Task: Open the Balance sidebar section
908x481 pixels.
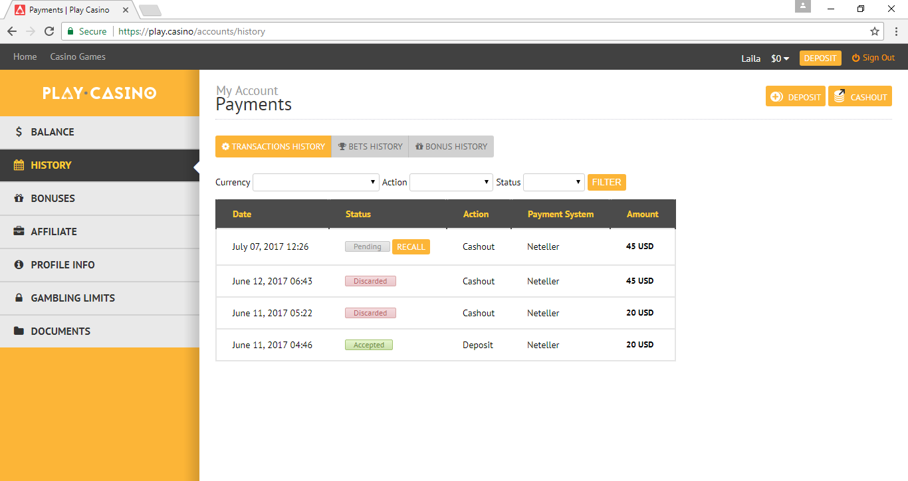Action: [100, 132]
